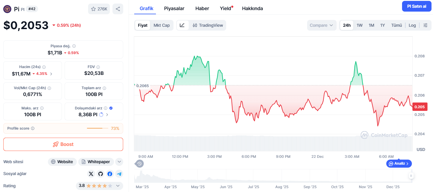Click the $0,2053 price text
433x192 pixels.
26,25
